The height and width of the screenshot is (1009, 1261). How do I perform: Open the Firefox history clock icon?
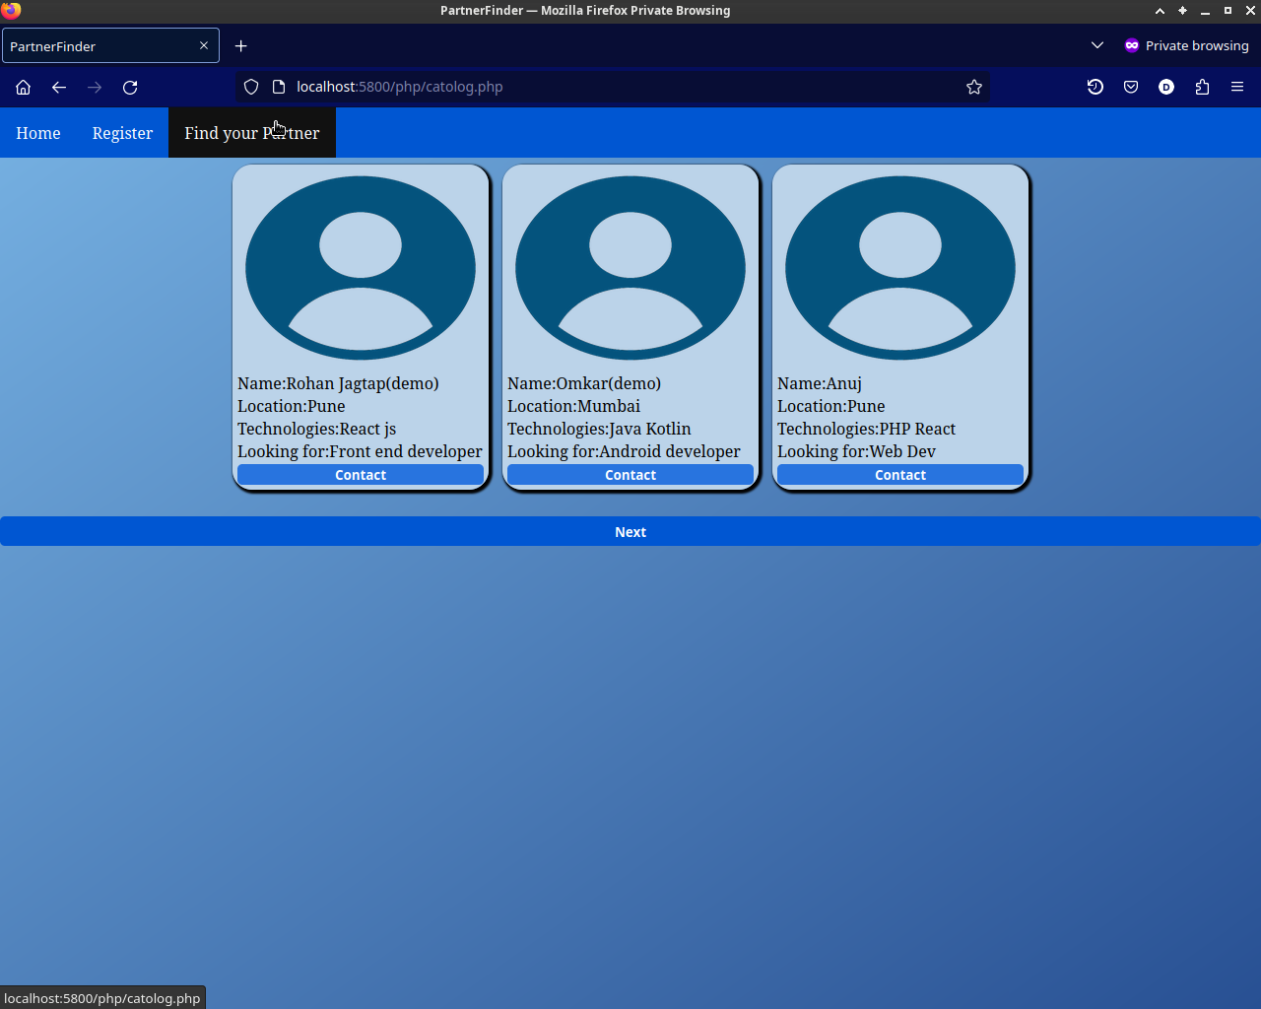(1095, 87)
